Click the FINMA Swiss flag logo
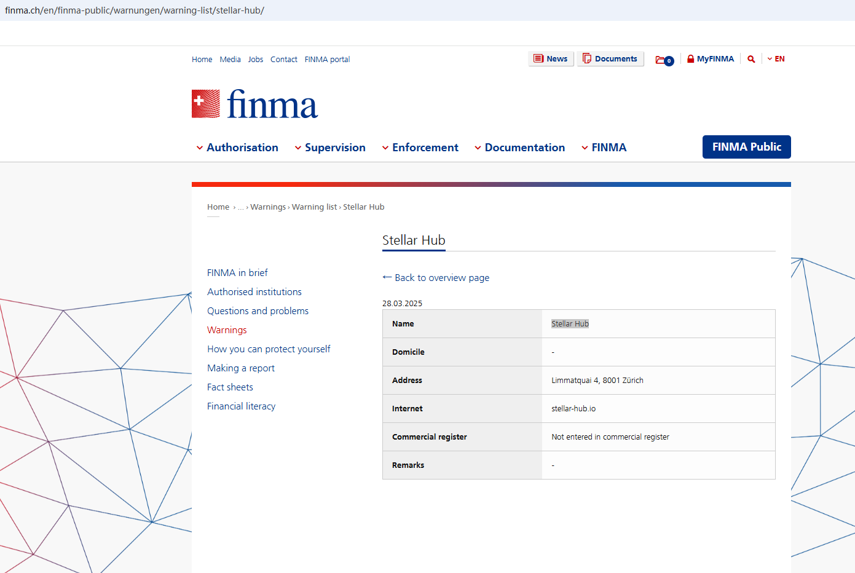 coord(254,104)
